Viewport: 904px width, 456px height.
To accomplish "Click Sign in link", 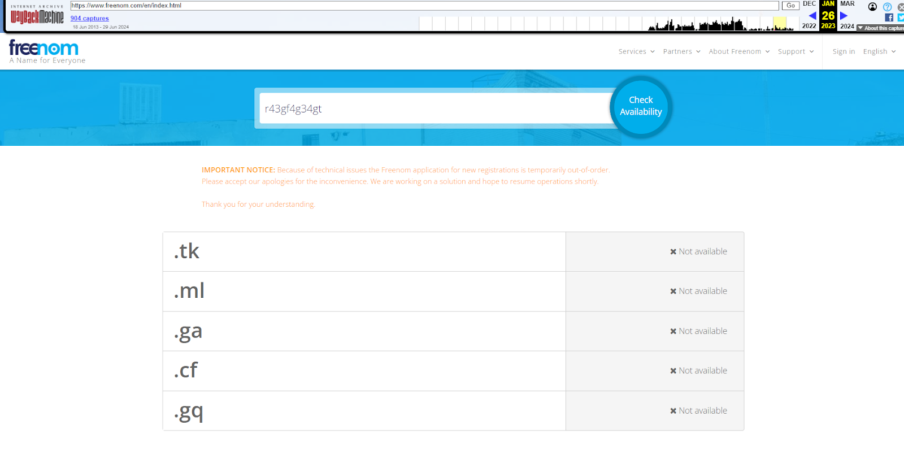I will click(x=844, y=51).
